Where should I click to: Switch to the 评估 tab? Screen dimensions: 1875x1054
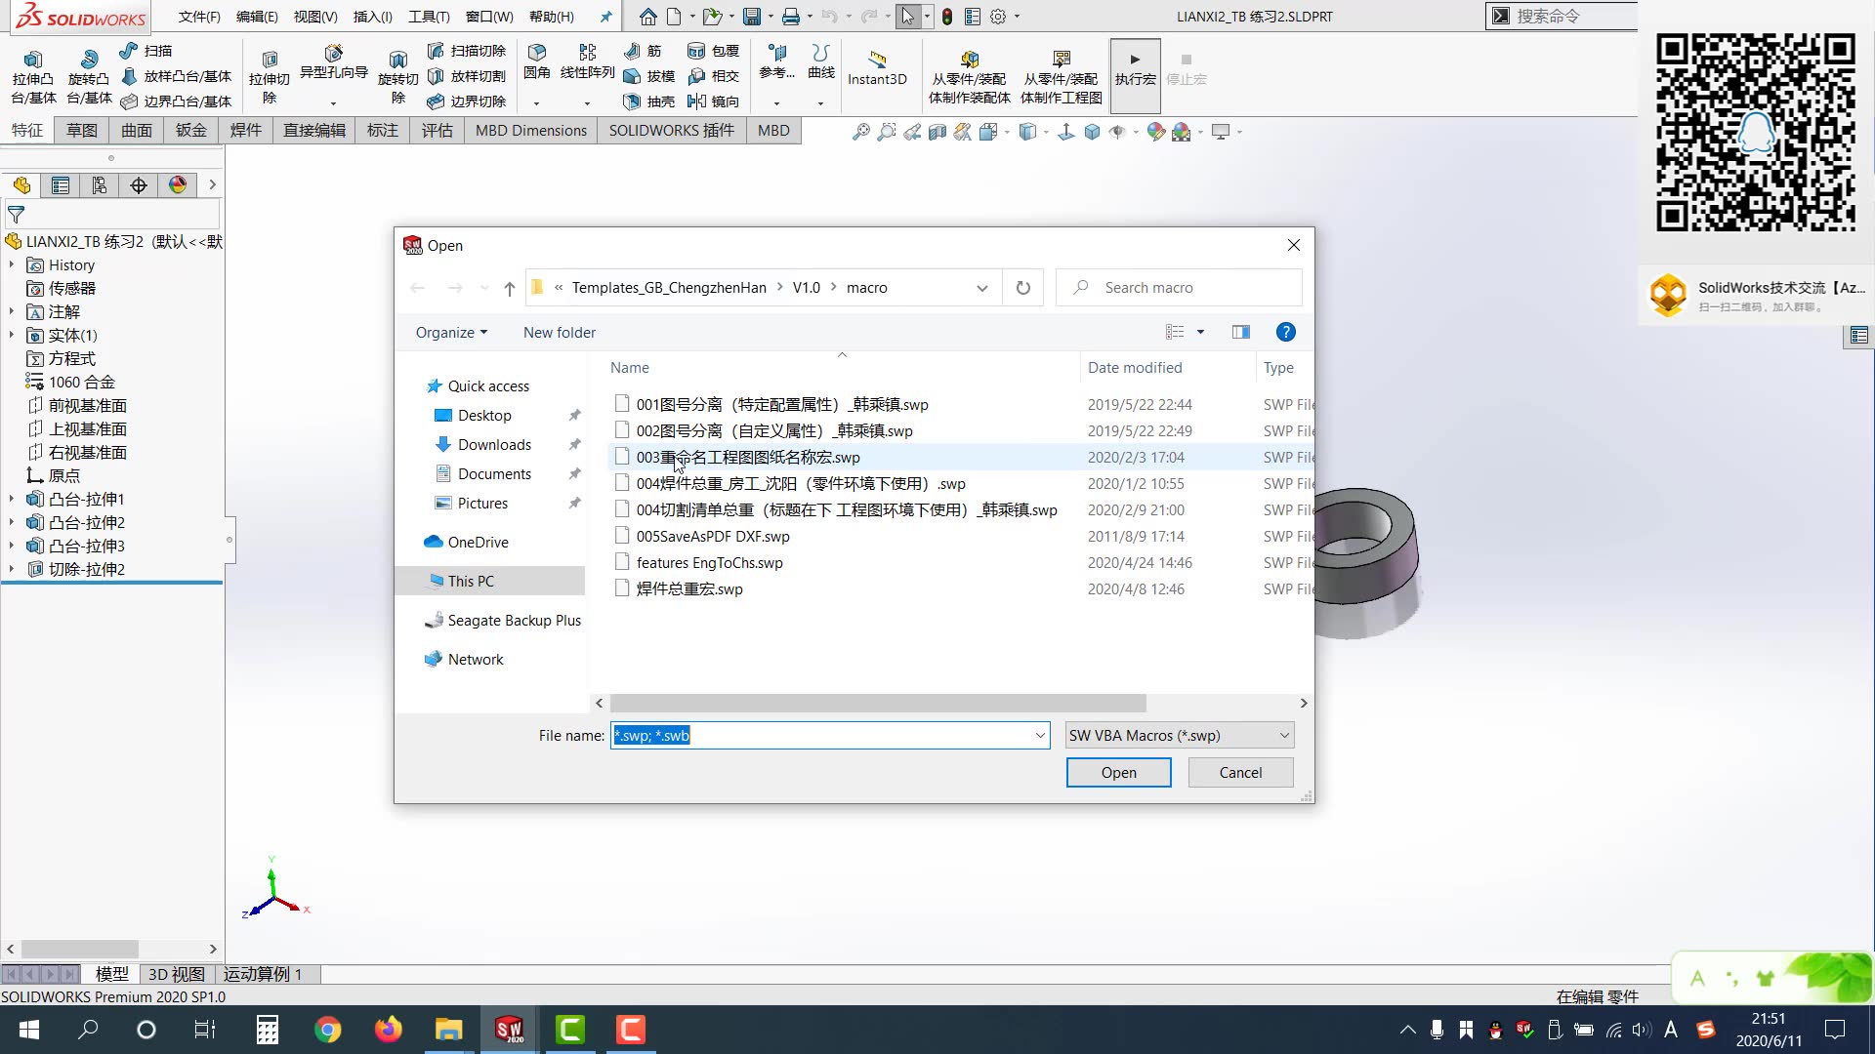pos(437,130)
